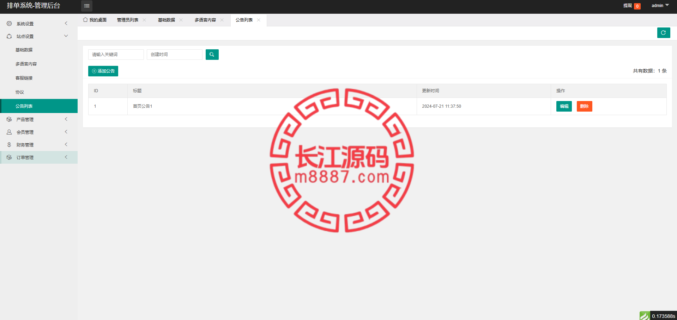Click the search magnifier button

pyautogui.click(x=212, y=55)
